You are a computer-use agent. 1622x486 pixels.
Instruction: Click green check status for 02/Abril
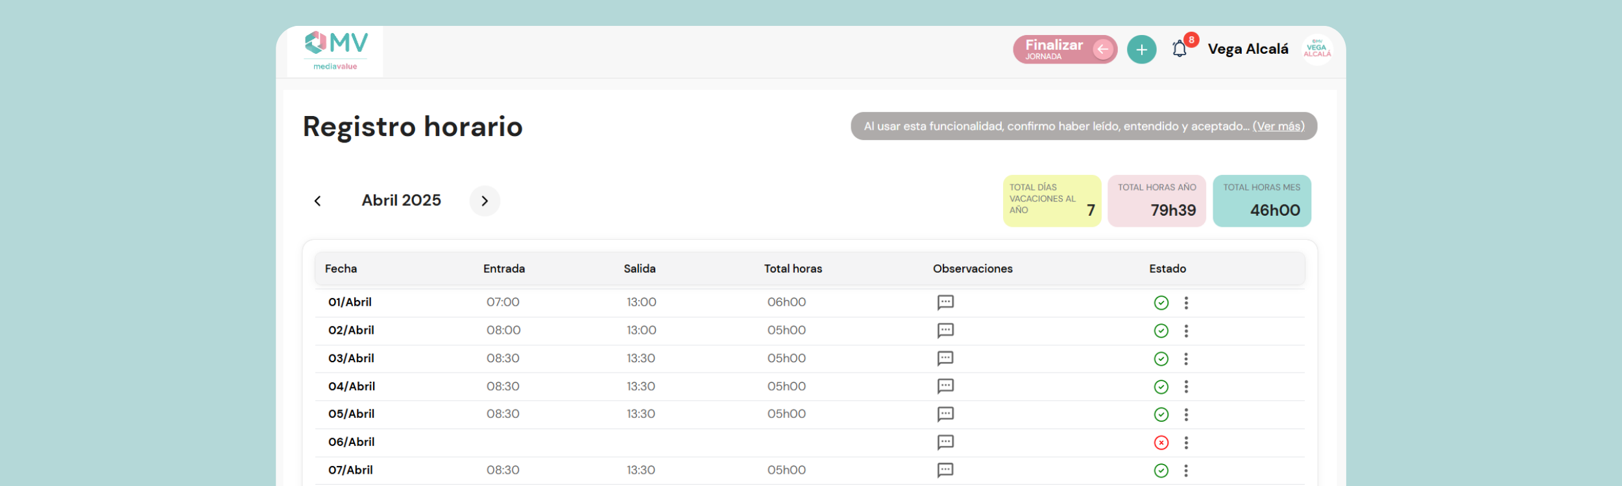[1161, 331]
